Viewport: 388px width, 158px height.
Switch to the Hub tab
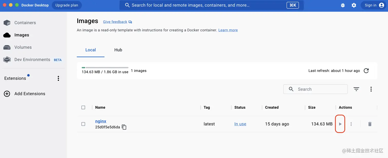click(x=118, y=50)
